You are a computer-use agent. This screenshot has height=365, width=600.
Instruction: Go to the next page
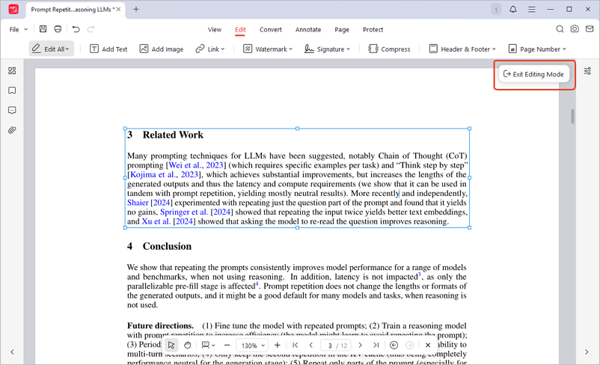click(360, 345)
